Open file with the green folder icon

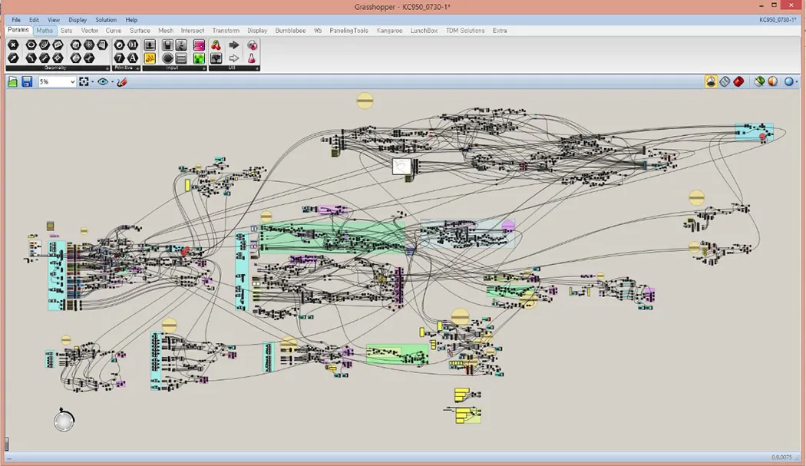(13, 81)
